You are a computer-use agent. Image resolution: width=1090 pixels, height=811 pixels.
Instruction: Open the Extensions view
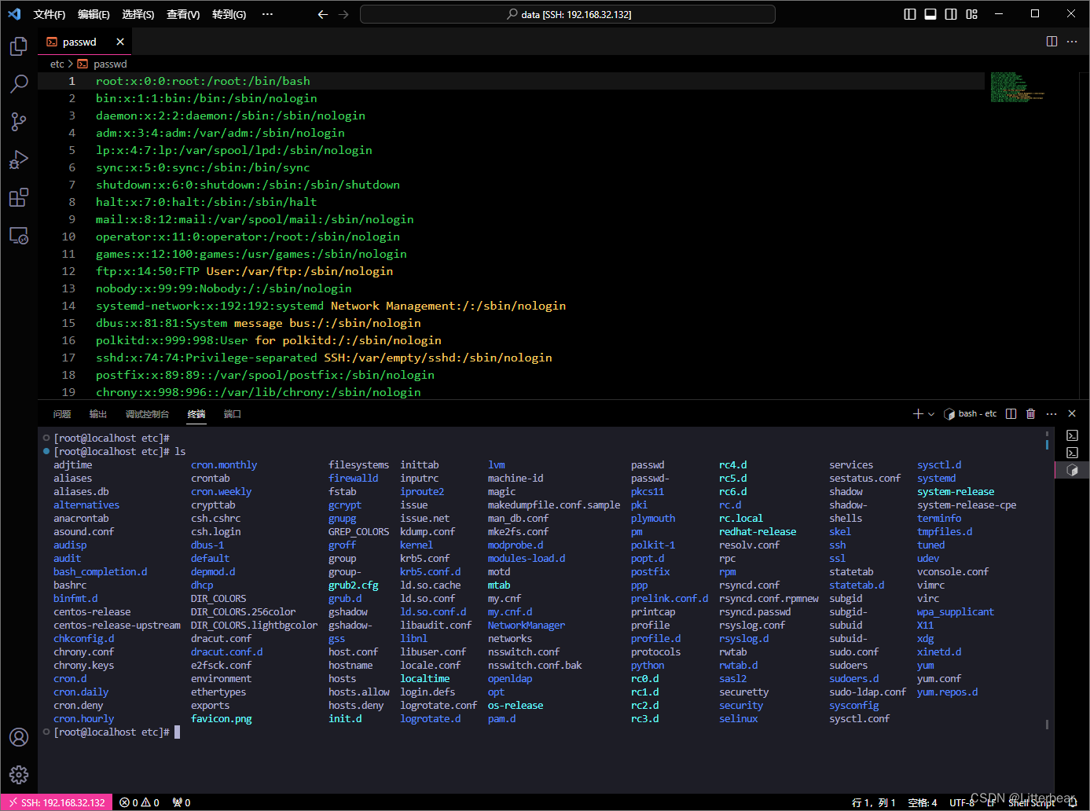[x=18, y=197]
